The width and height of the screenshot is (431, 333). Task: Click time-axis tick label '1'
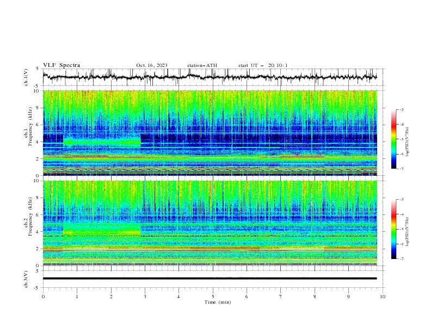tap(77, 297)
